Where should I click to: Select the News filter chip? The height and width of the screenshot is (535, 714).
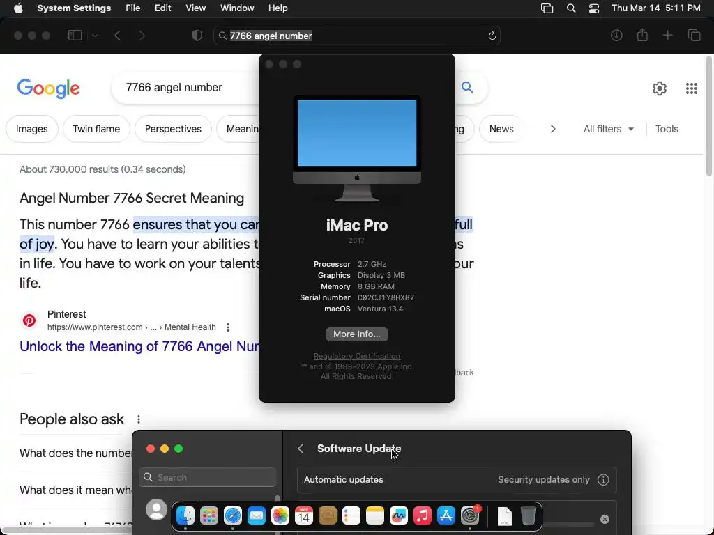pyautogui.click(x=501, y=129)
